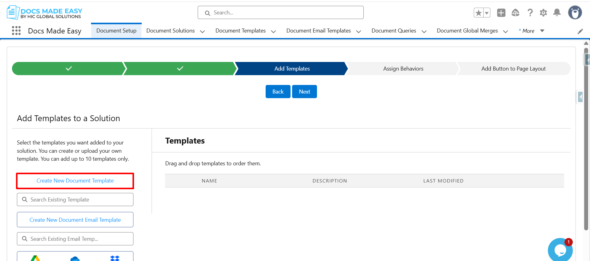The image size is (590, 261).
Task: Open the App Launcher dots grid
Action: 16,31
